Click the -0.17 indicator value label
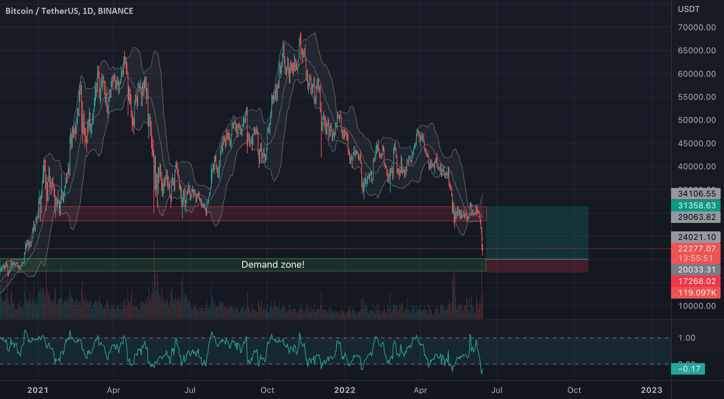724x399 pixels. click(688, 369)
